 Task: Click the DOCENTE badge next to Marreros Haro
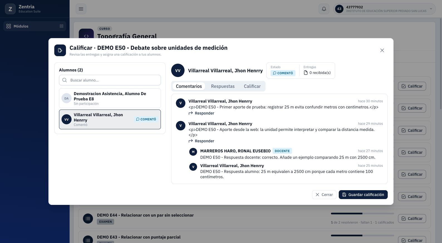[282, 151]
